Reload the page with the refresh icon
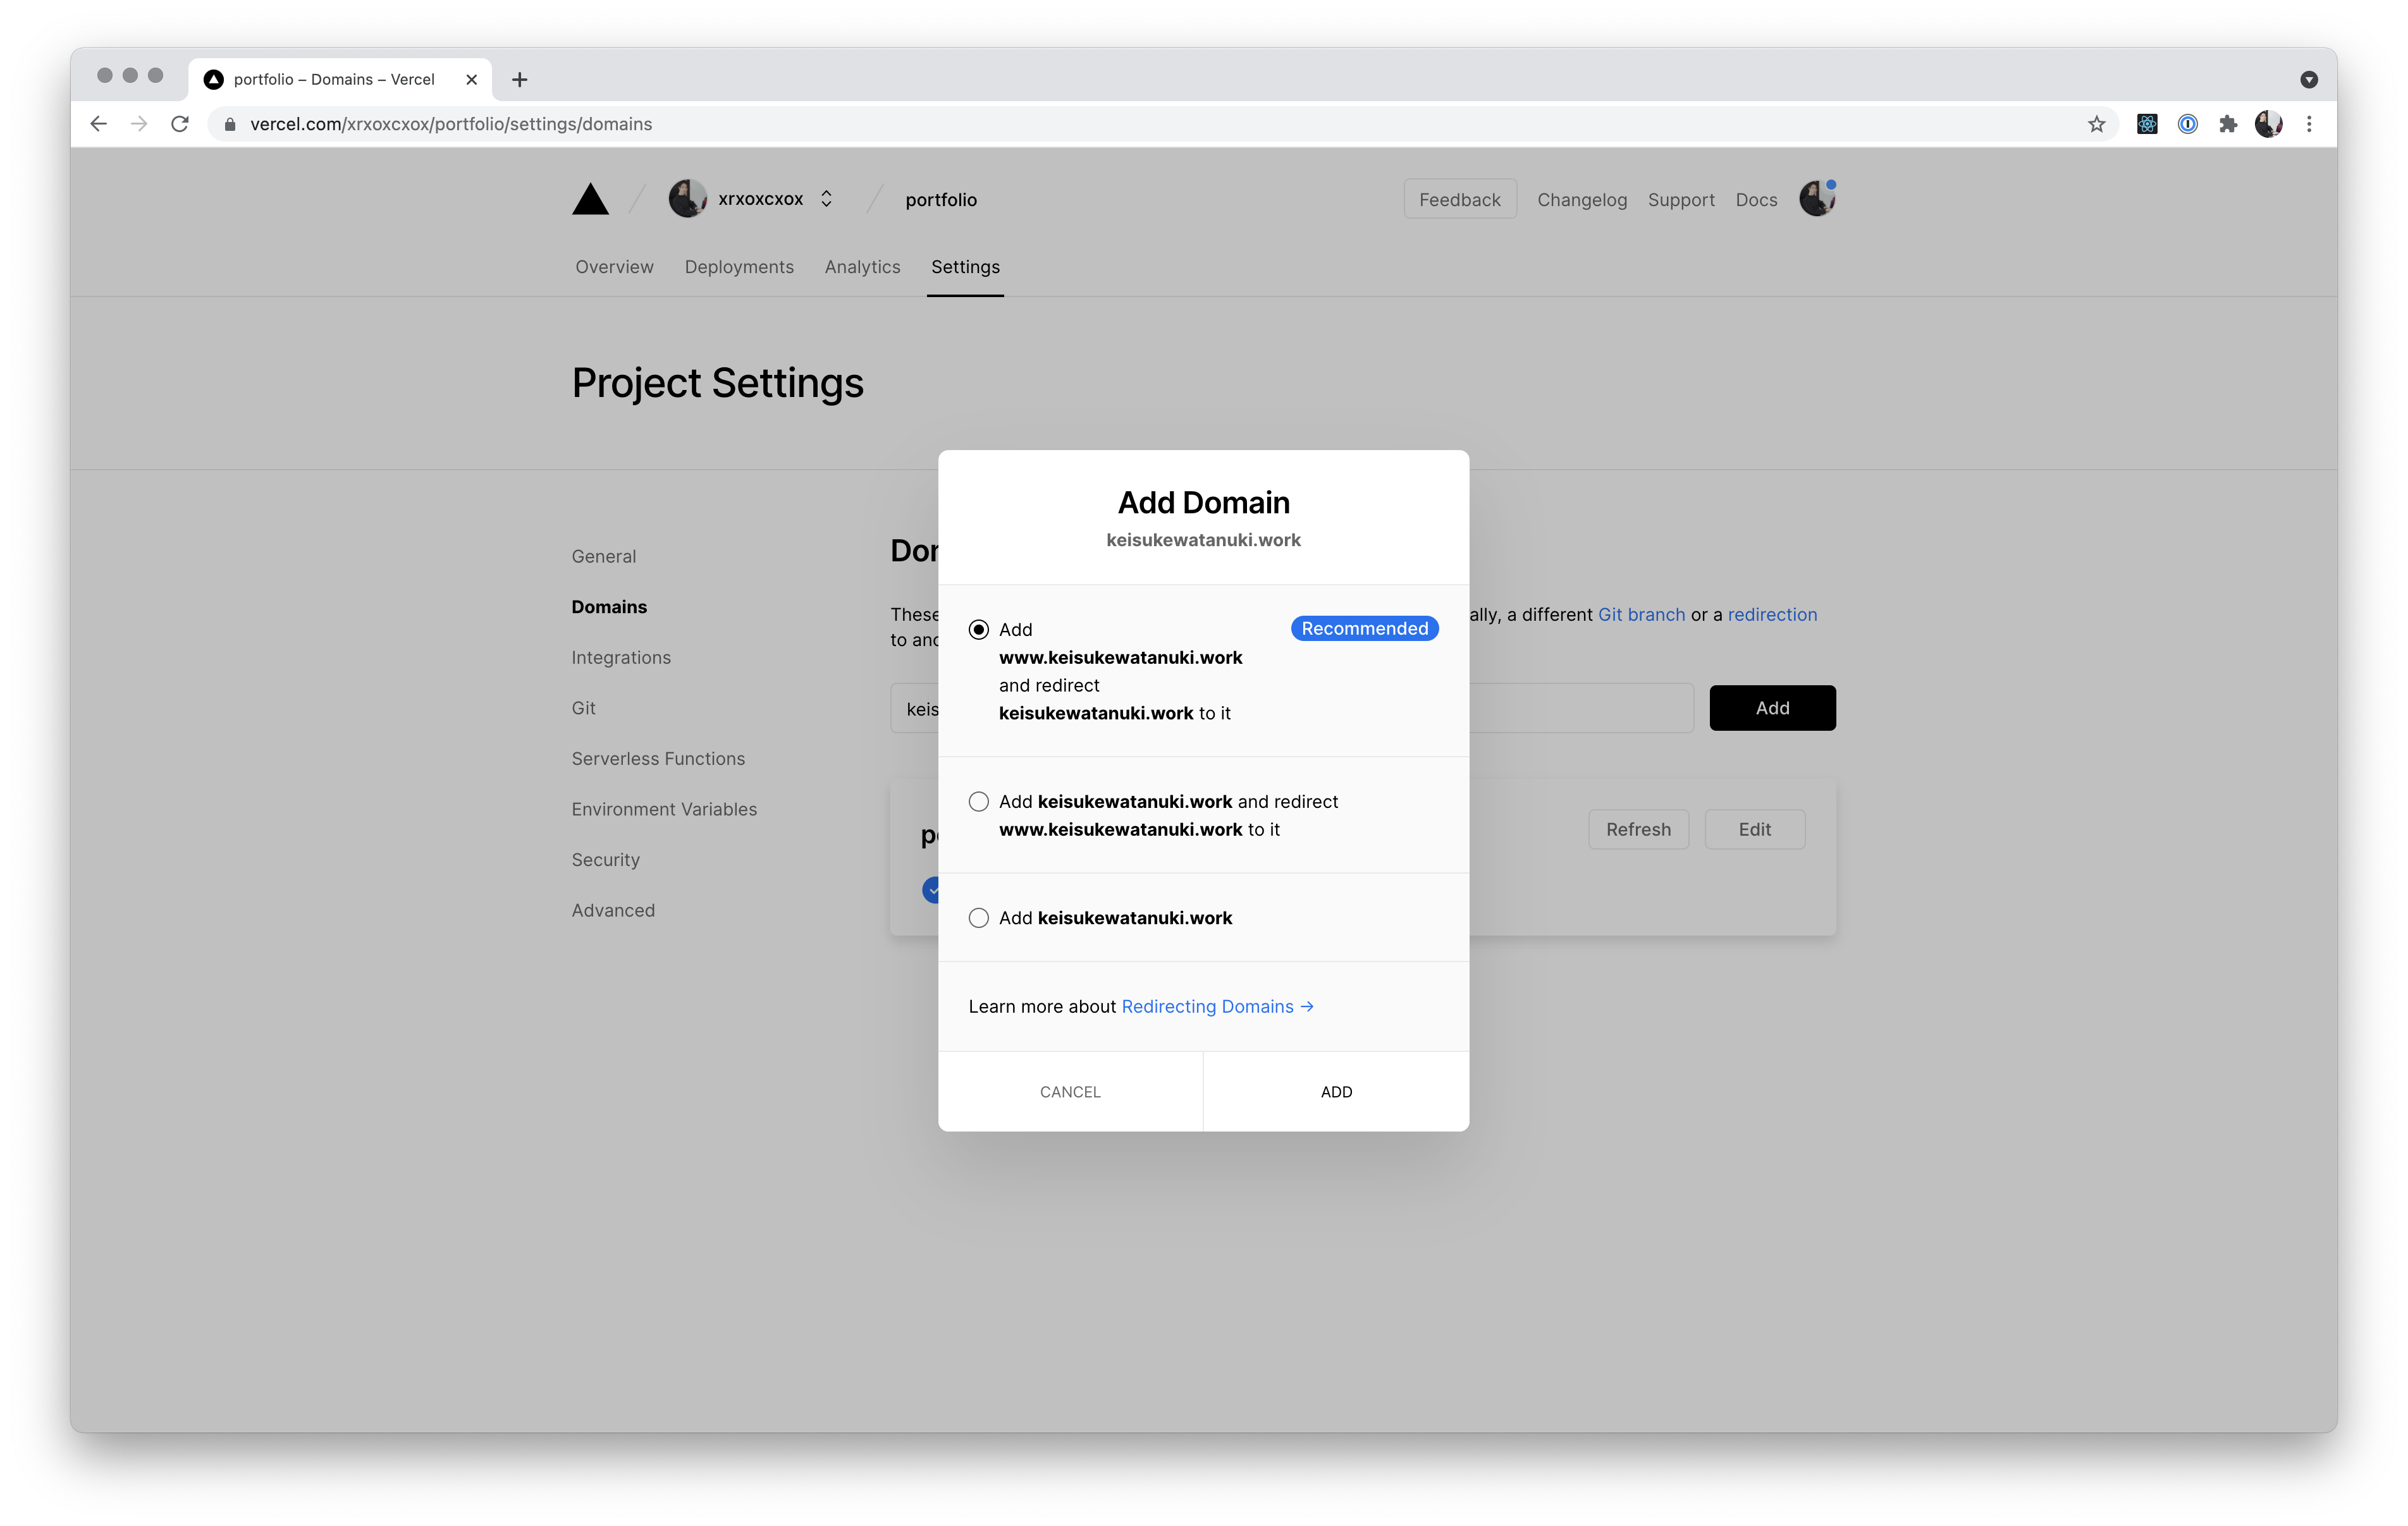This screenshot has width=2408, height=1526. (180, 124)
